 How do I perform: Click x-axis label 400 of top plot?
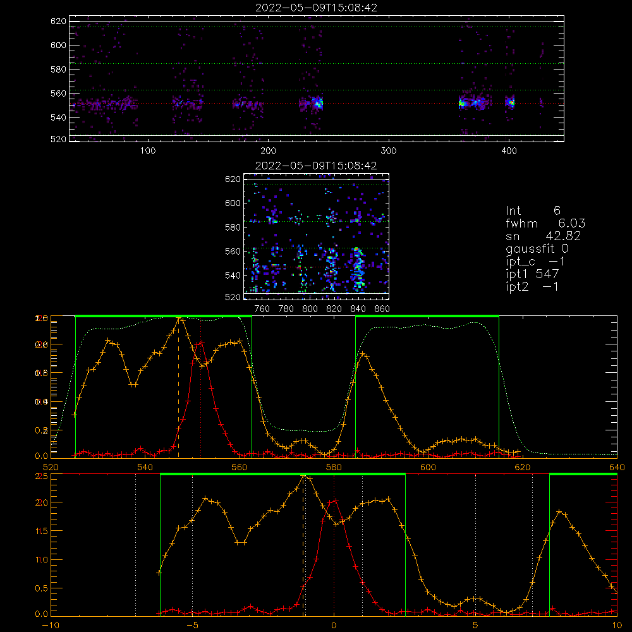pyautogui.click(x=509, y=151)
